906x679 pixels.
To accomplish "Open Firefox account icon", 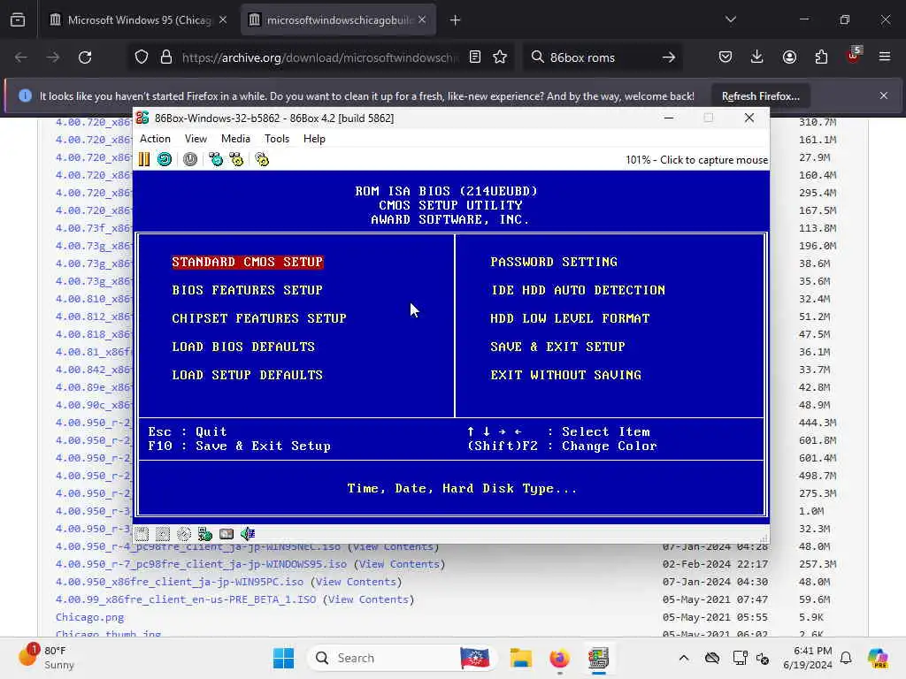I will click(789, 57).
